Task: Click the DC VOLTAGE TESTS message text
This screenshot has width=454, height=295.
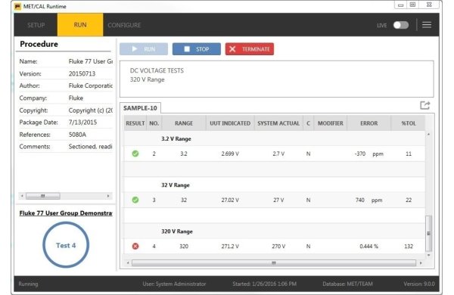Action: pyautogui.click(x=157, y=70)
